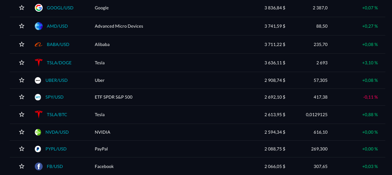Image resolution: width=392 pixels, height=175 pixels.
Task: Open the UBER/USD ticker link
Action: click(x=57, y=80)
